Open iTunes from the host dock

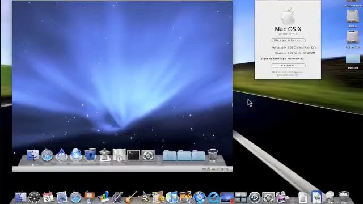[172, 197]
